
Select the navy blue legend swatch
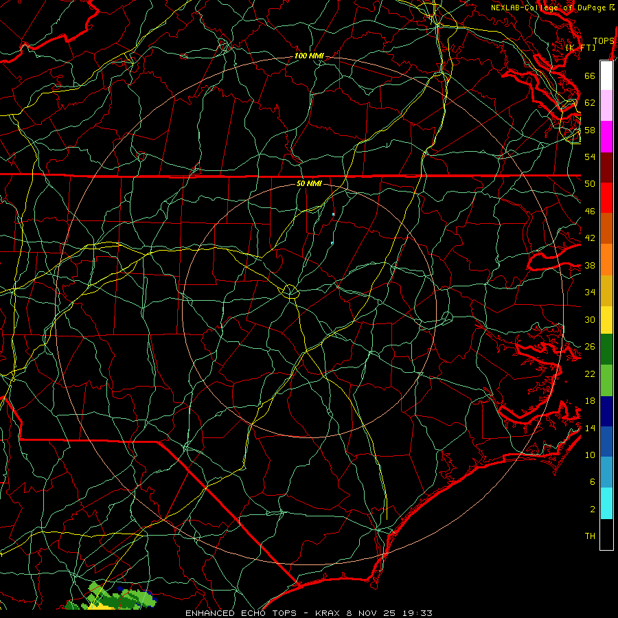tap(606, 411)
